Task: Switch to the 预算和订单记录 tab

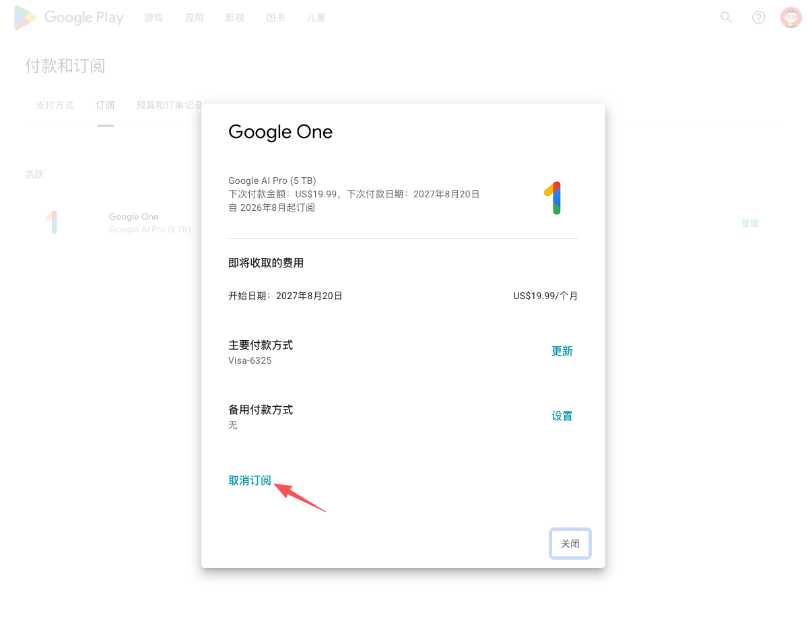Action: coord(170,105)
